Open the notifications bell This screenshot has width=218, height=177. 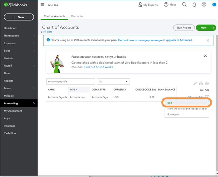194,5
